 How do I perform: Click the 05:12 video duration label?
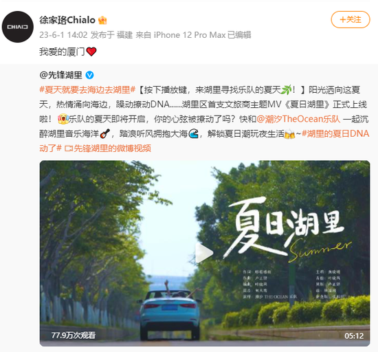(x=354, y=335)
